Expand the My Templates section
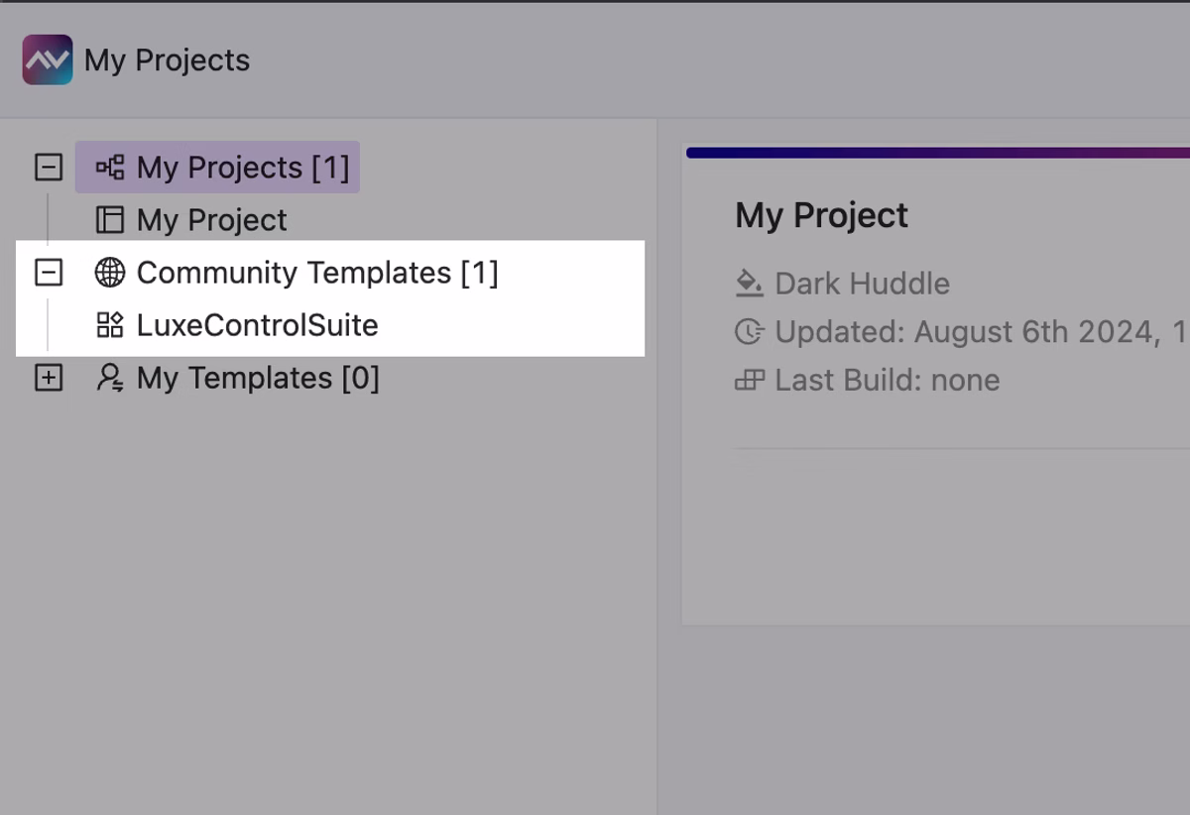The height and width of the screenshot is (815, 1190). pos(49,378)
